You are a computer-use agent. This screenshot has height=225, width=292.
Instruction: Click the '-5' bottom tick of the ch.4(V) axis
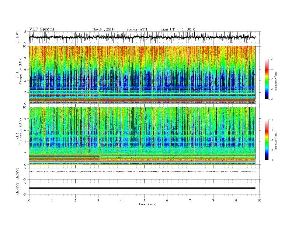point(25,195)
